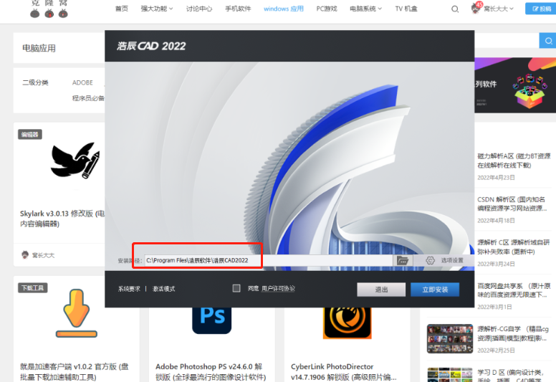Screen dimensions: 556x382
Task: Open the CyberLink PhotoDirector v14.7.1906 title
Action: pos(344,372)
